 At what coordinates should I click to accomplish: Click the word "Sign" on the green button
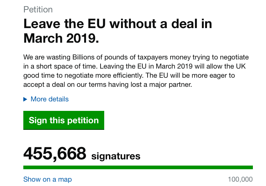click(x=37, y=120)
